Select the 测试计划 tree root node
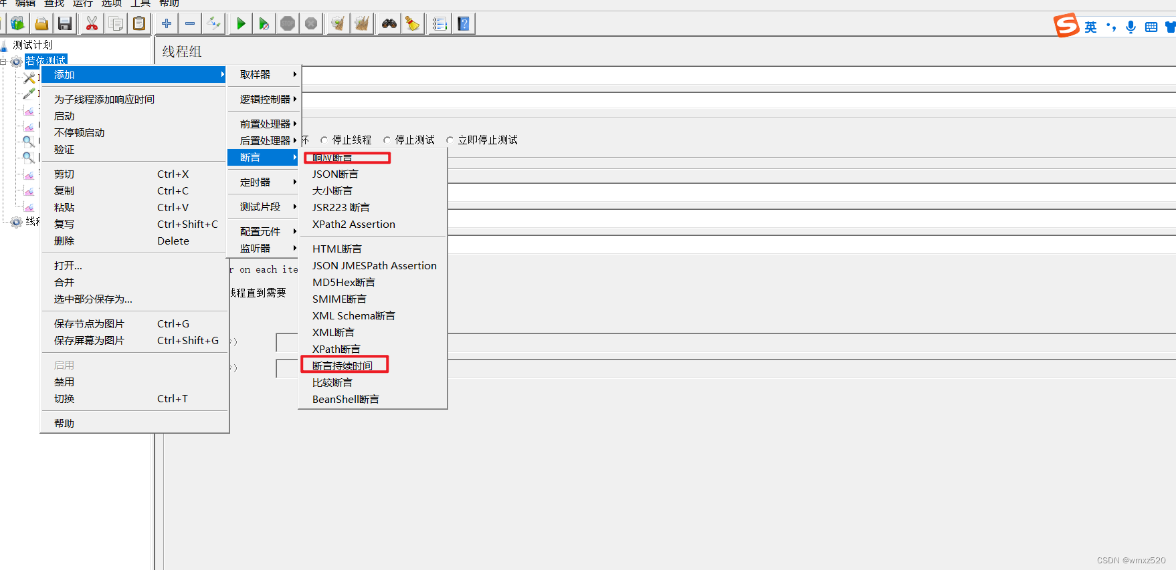 [x=32, y=45]
